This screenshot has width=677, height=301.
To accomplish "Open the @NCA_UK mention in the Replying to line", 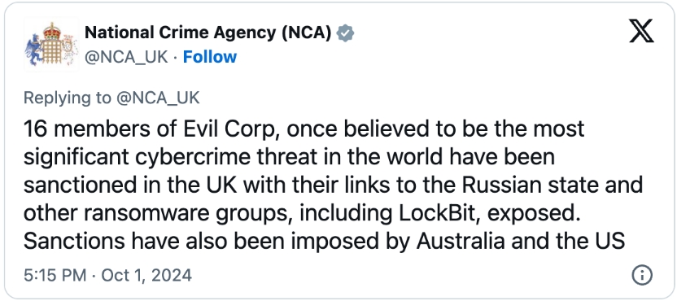I will pos(158,98).
